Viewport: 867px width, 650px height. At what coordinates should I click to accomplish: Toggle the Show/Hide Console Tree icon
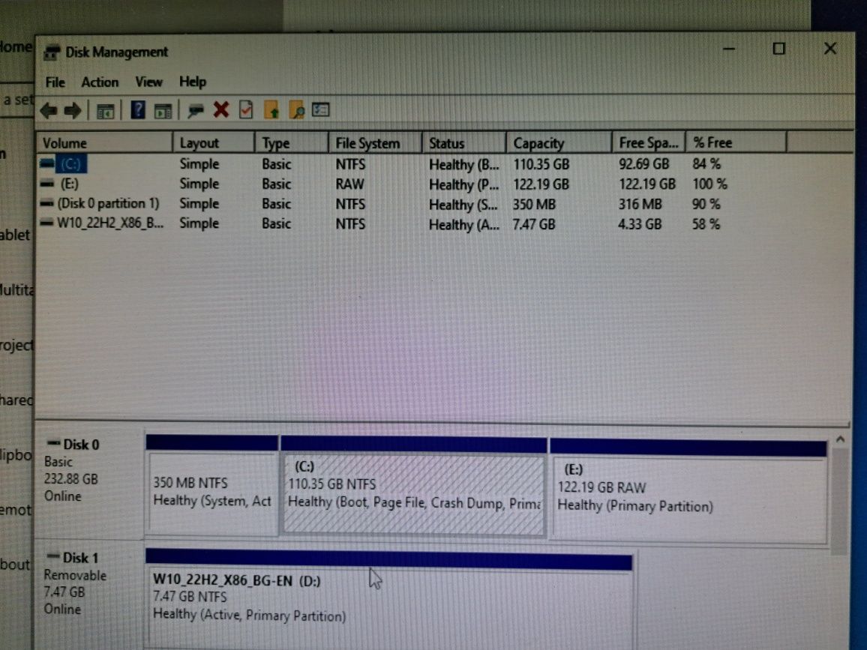click(x=105, y=110)
